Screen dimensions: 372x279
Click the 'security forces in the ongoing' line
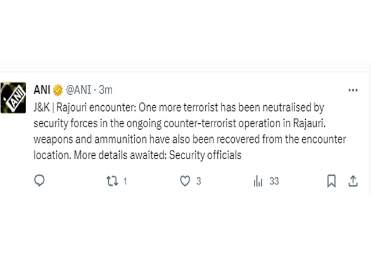point(180,123)
